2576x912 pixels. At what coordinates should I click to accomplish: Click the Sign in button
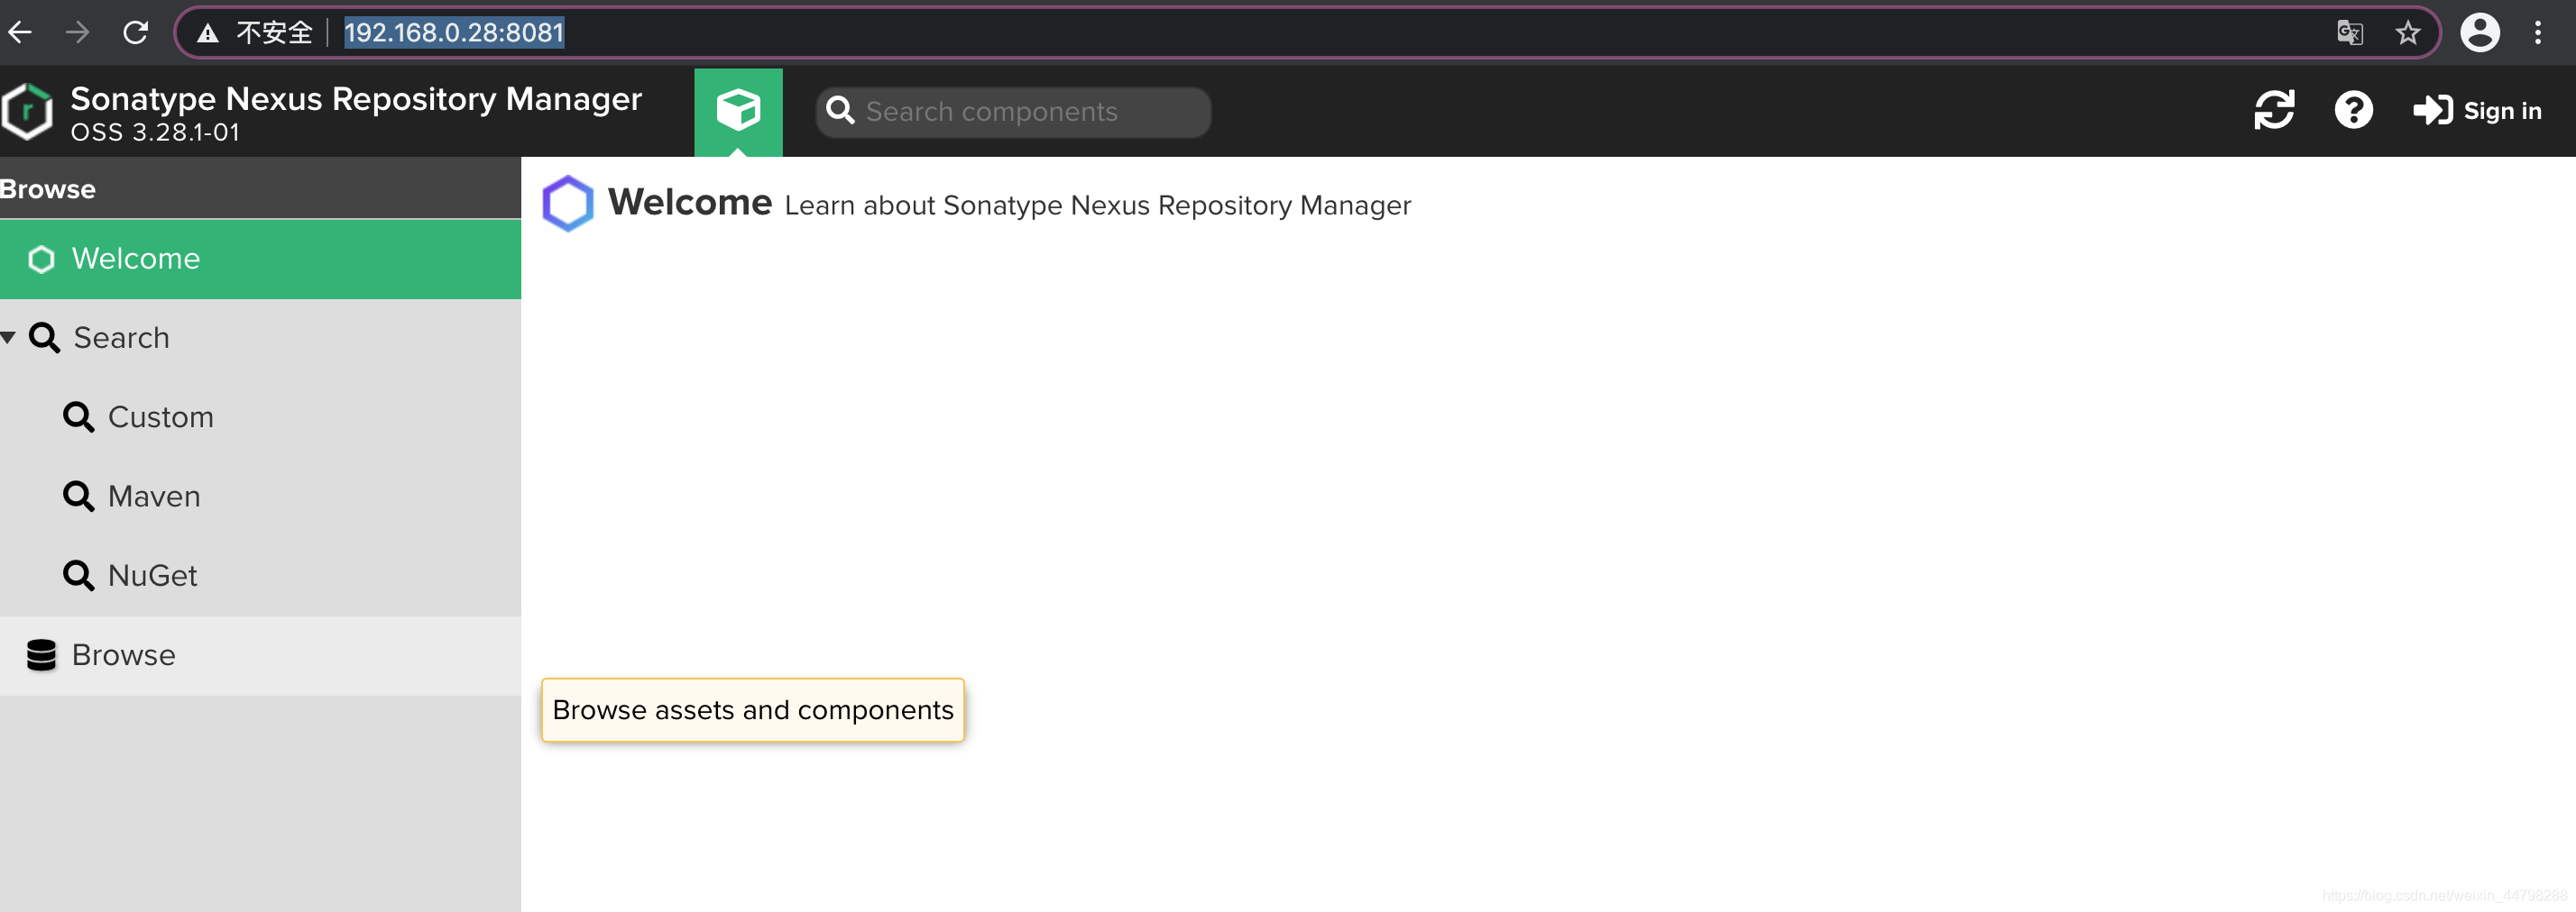tap(2477, 111)
